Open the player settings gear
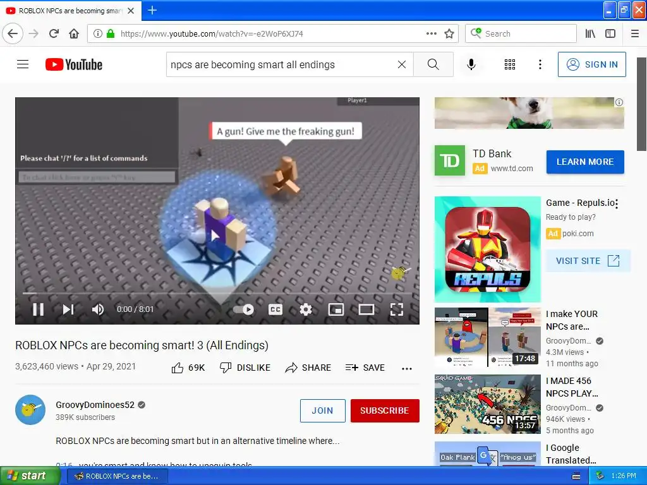Screen dimensions: 647x485 point(306,309)
